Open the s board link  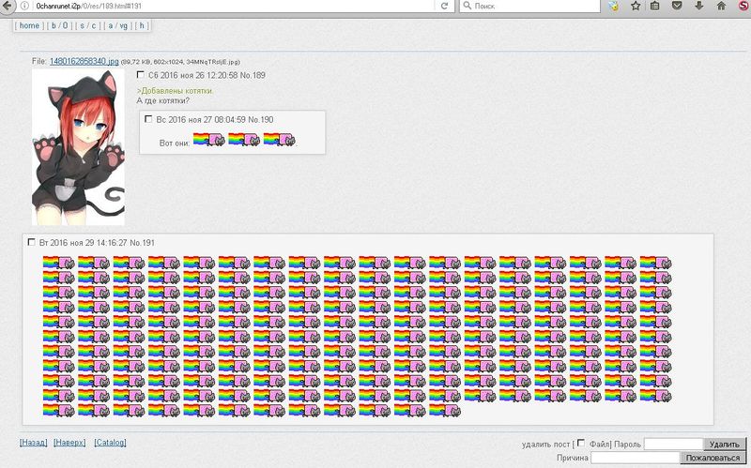coord(82,25)
